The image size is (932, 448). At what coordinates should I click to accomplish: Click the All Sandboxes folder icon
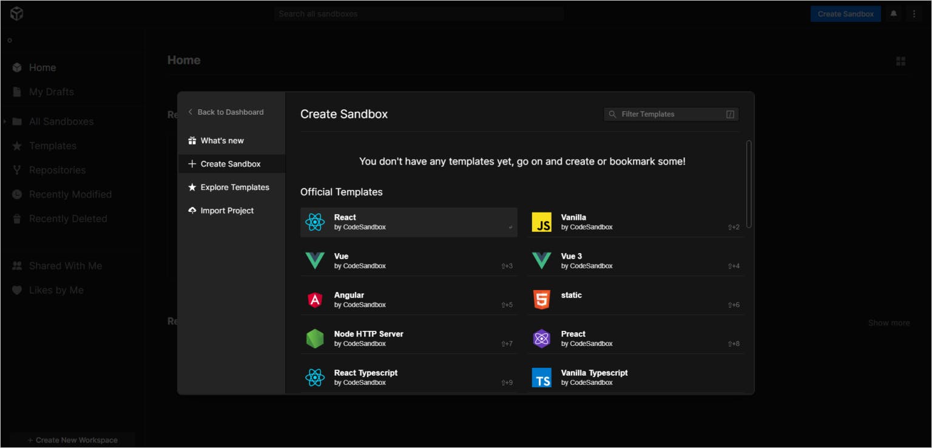coord(17,121)
